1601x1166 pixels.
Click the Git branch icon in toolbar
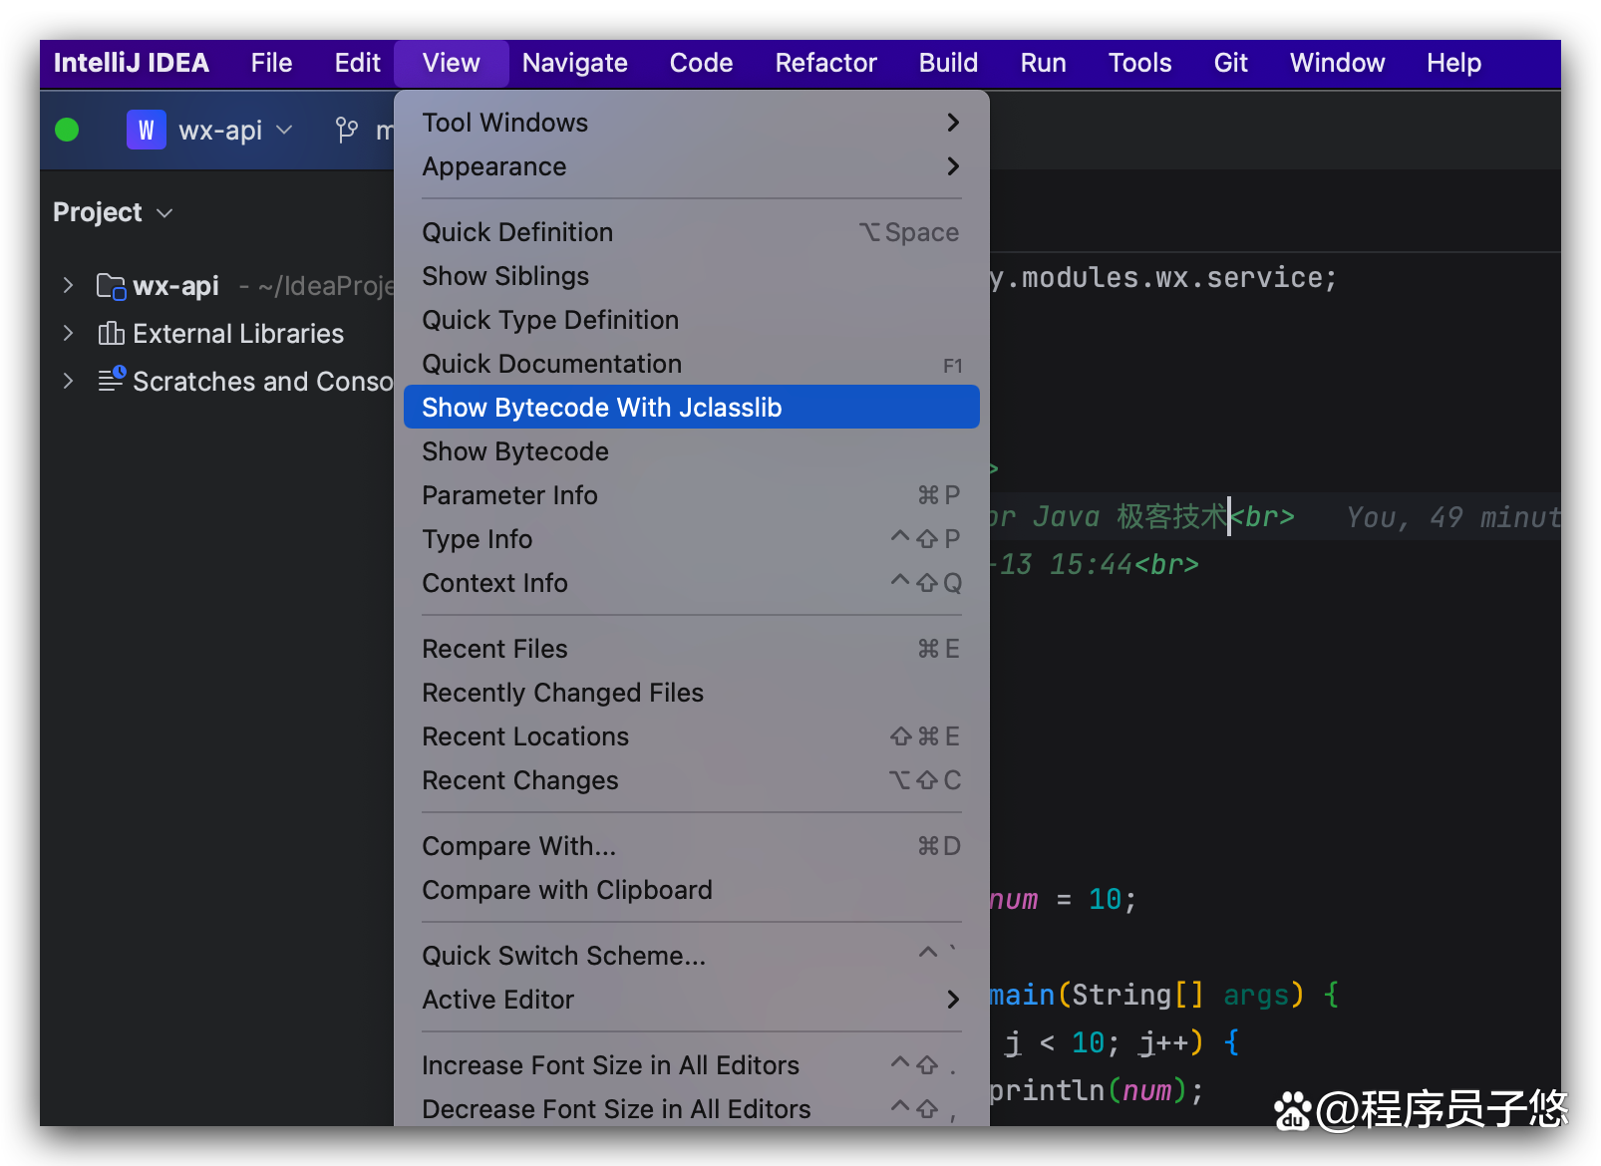346,130
